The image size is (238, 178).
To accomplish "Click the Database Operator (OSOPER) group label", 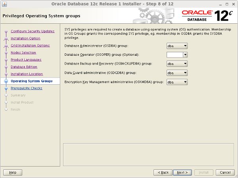I will (102, 55).
